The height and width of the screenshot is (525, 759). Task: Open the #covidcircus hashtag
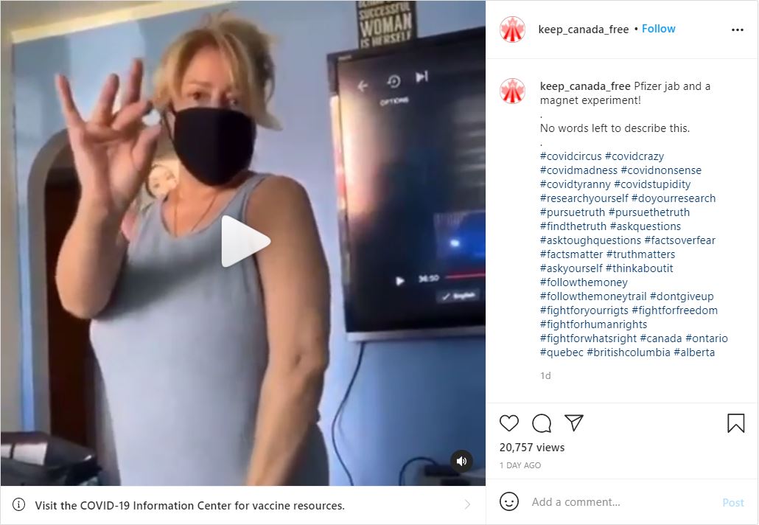tap(570, 156)
